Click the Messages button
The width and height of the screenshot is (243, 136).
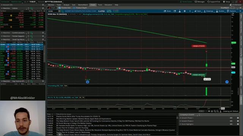click(200, 2)
